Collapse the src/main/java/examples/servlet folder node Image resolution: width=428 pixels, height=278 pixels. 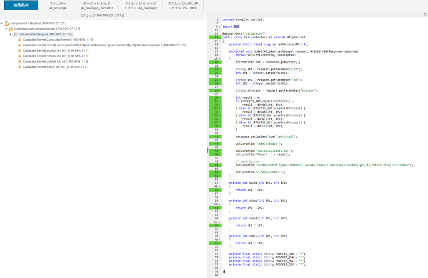(6, 29)
